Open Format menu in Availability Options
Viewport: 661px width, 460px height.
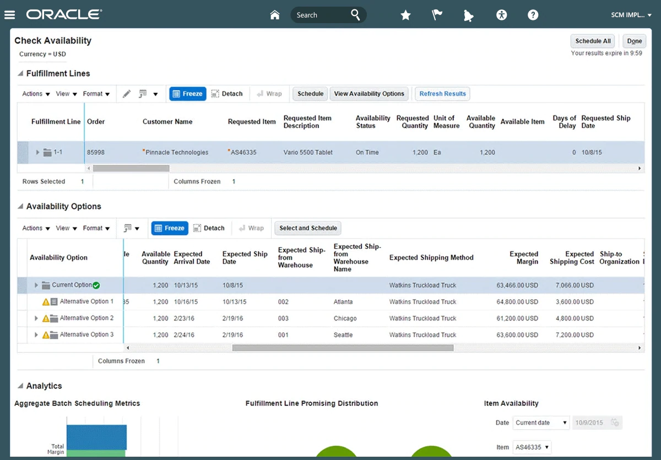pos(96,228)
